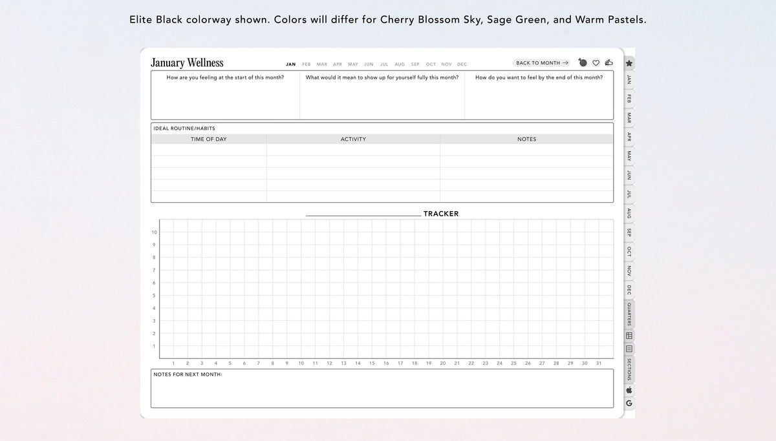Open the SECTIONS side tab

tap(629, 370)
